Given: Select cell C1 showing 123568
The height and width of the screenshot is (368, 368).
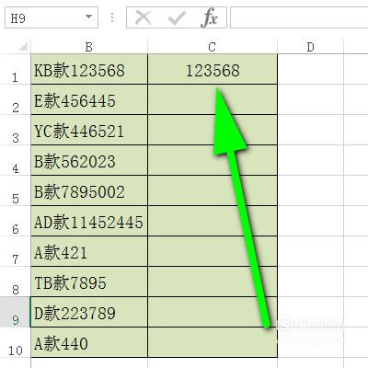Looking at the screenshot, I should [213, 69].
